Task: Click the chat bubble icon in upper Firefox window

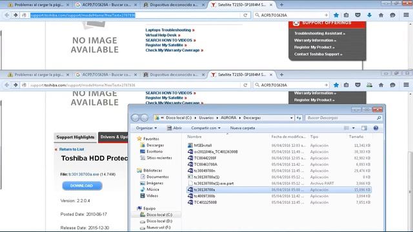Action: point(392,15)
